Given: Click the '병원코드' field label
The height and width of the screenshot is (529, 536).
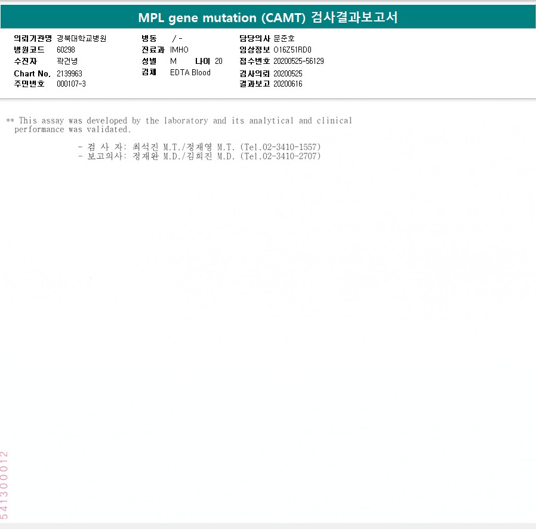Looking at the screenshot, I should (x=29, y=50).
